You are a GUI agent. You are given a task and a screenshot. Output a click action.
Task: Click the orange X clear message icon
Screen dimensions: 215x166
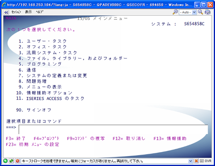pyautogui.click(x=196, y=161)
